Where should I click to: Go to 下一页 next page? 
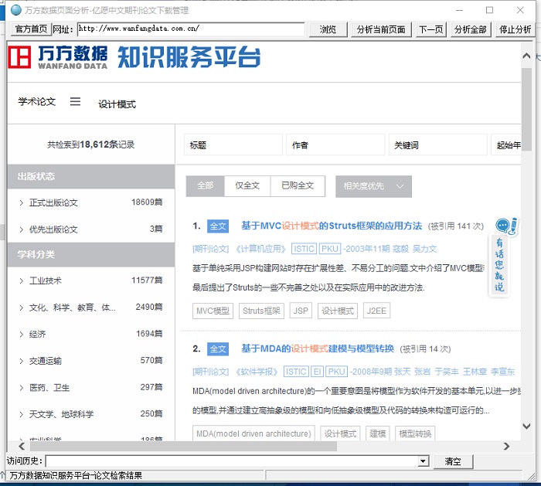[431, 29]
